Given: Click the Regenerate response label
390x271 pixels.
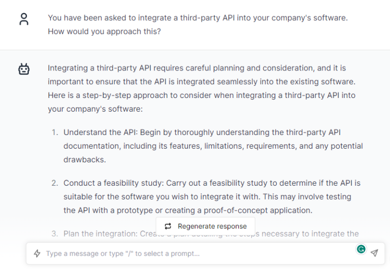Looking at the screenshot, I should tap(212, 226).
